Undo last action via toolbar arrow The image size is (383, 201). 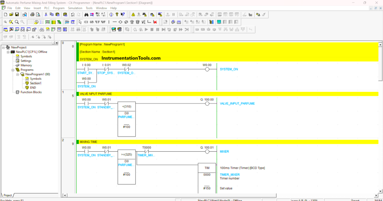[73, 15]
